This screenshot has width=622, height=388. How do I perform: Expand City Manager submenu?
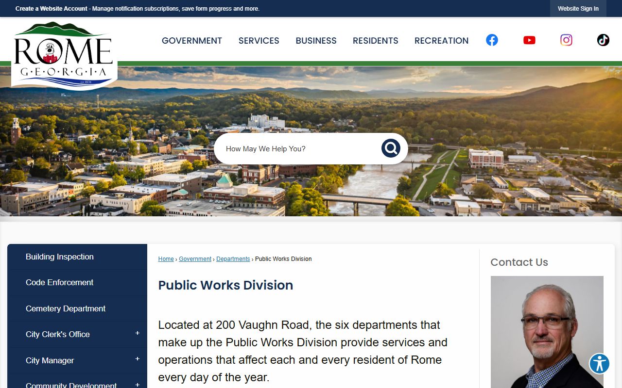(x=138, y=359)
